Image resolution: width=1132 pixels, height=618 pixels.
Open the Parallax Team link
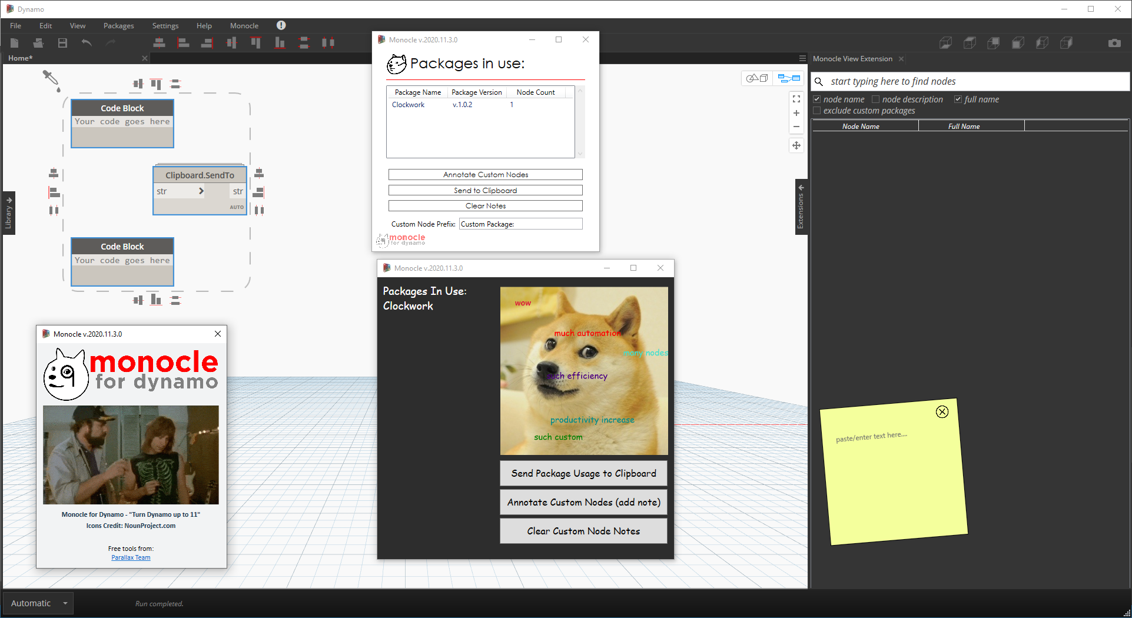coord(131,557)
